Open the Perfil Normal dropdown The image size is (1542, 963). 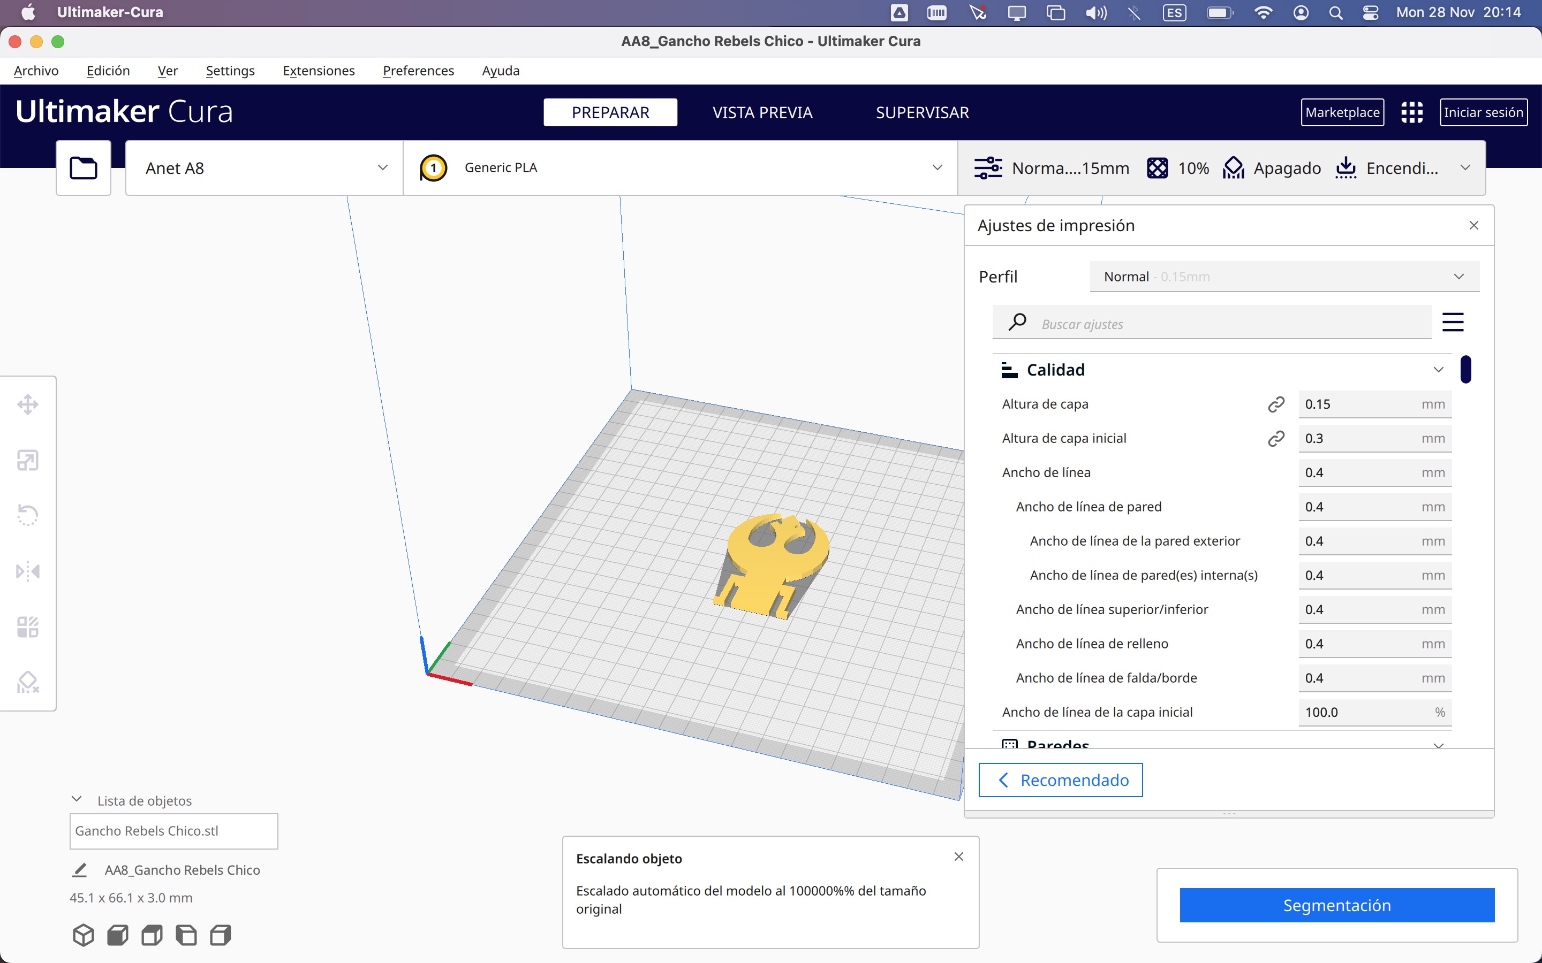click(1284, 277)
